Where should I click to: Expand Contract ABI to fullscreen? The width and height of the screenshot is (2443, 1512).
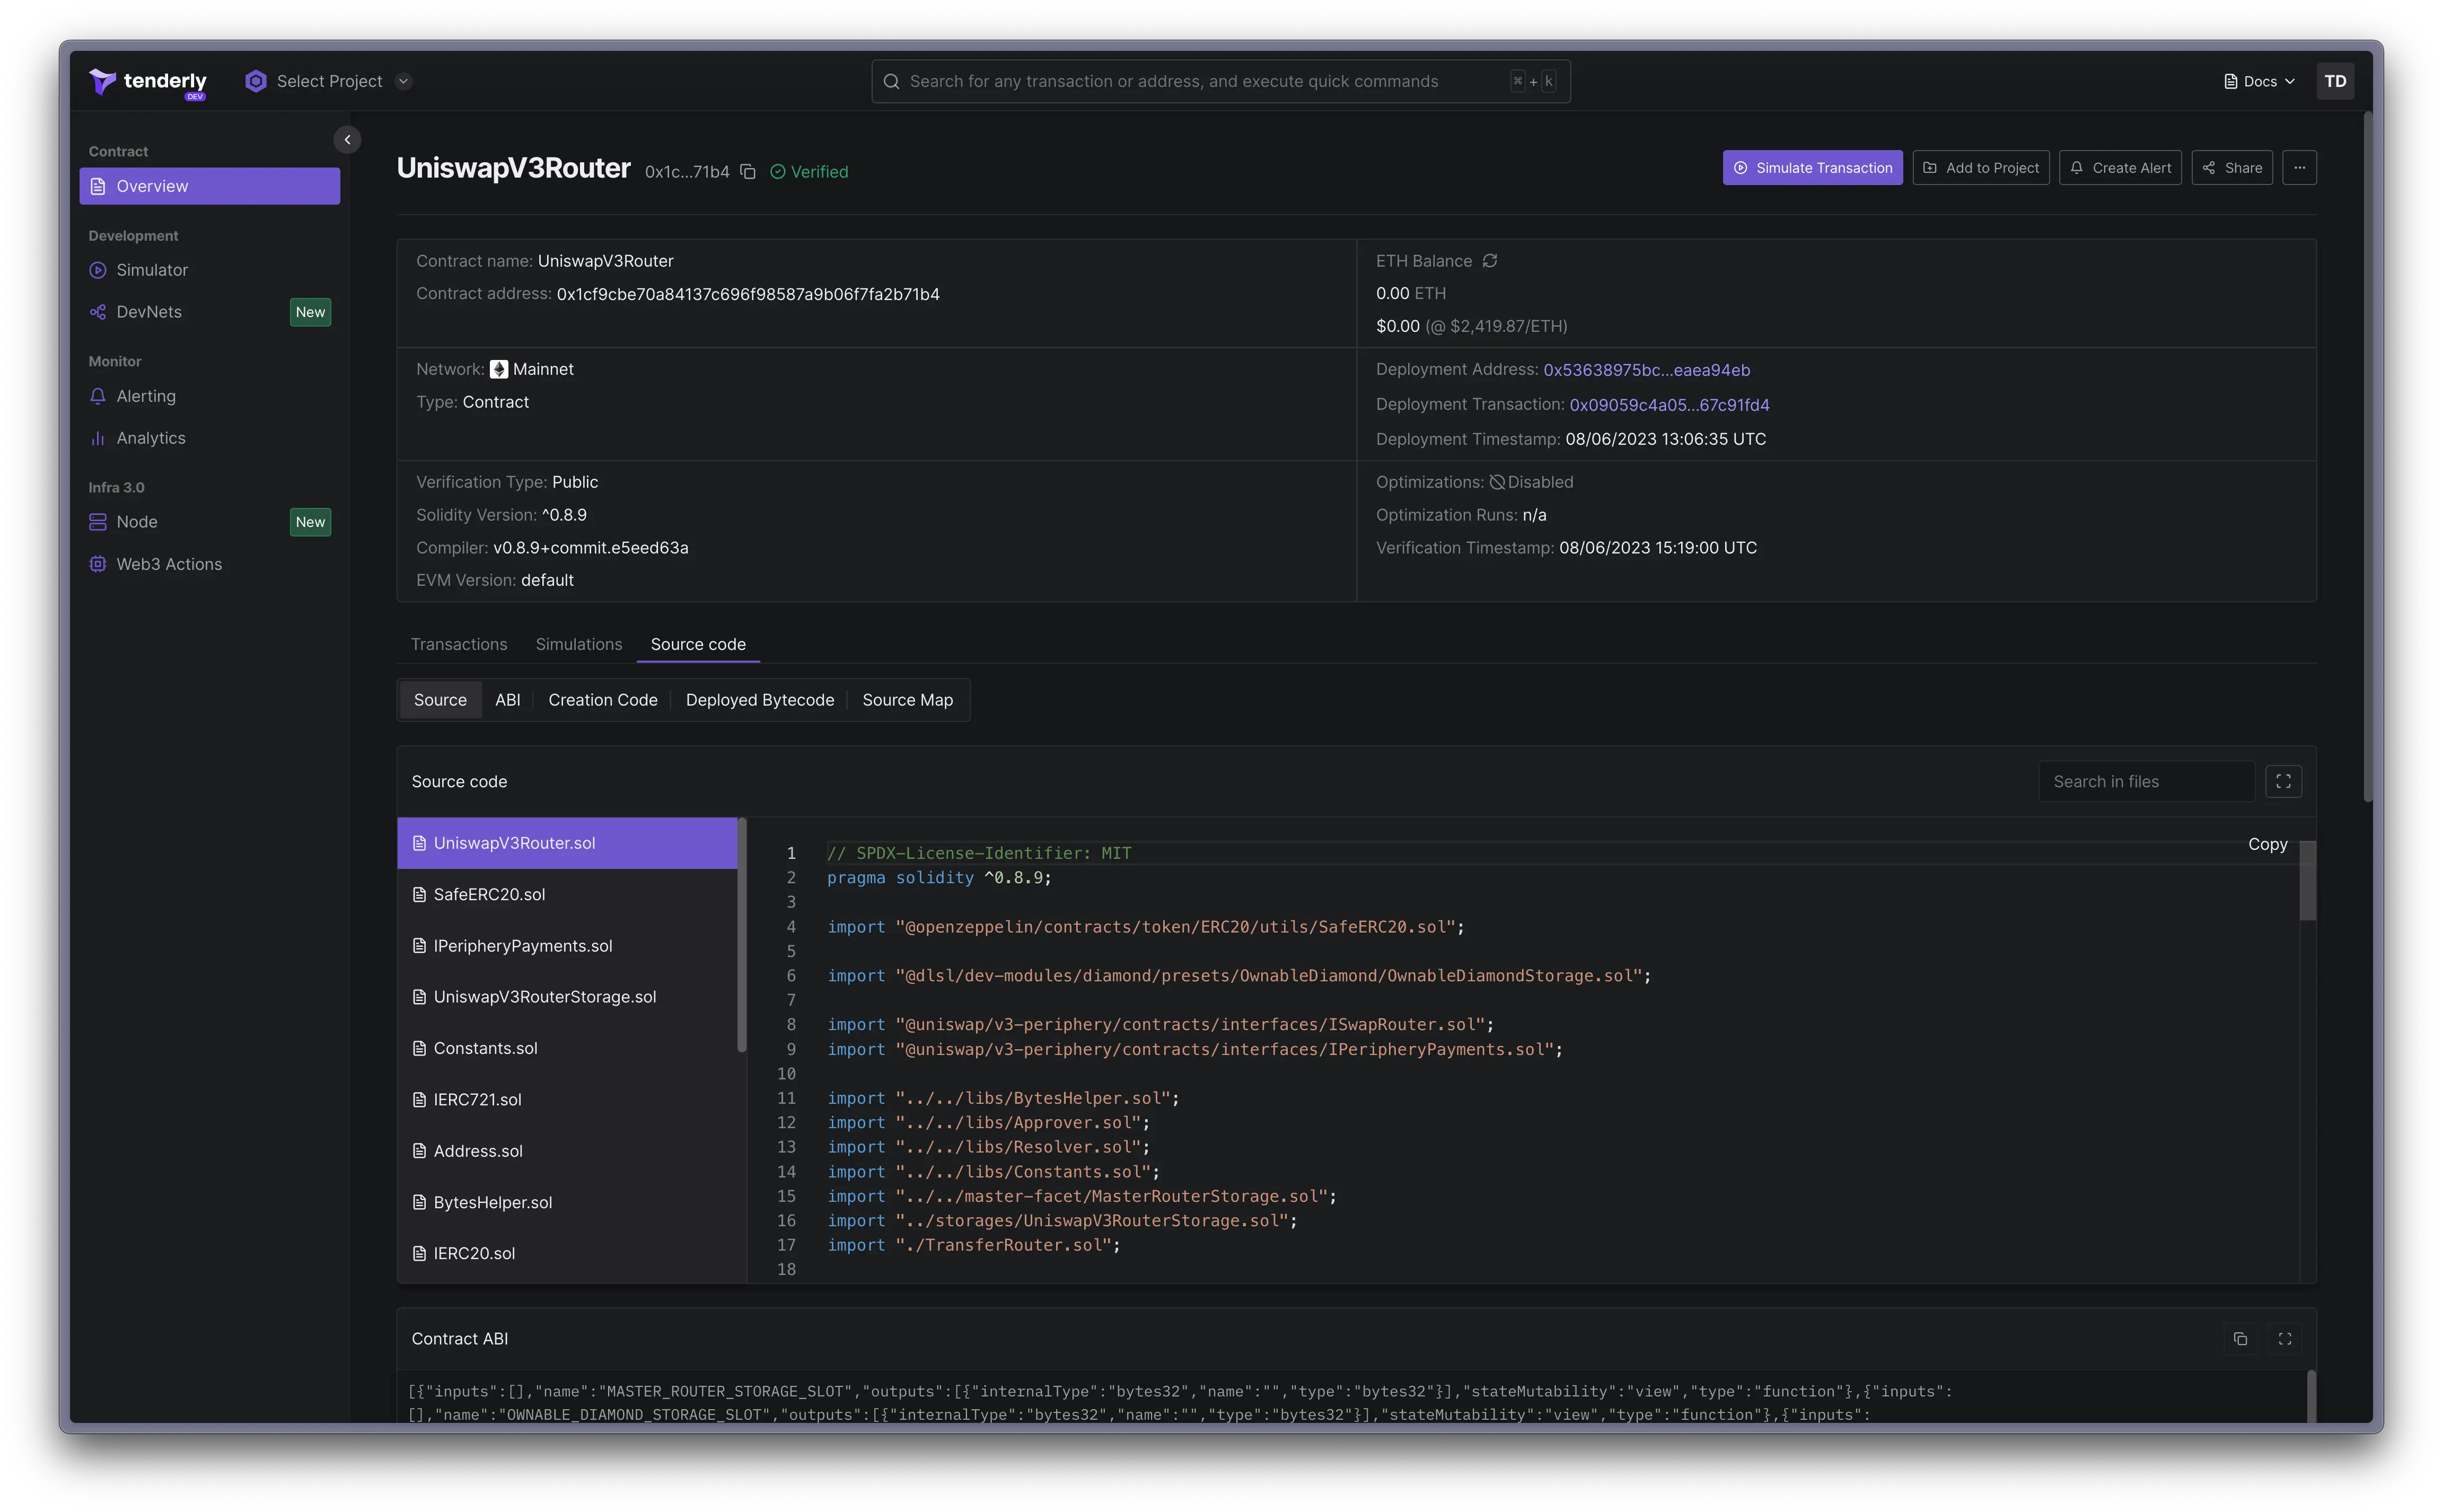(x=2284, y=1338)
